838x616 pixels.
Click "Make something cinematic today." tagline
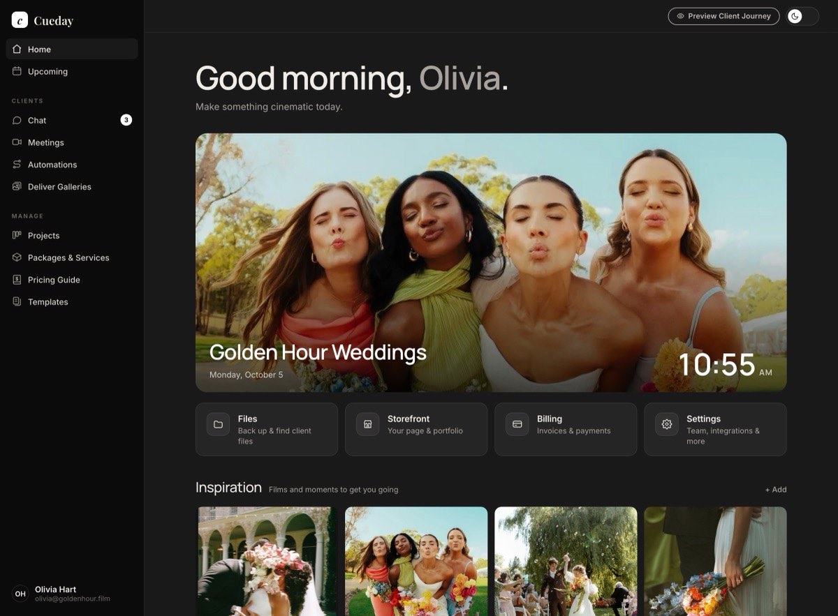pyautogui.click(x=269, y=107)
